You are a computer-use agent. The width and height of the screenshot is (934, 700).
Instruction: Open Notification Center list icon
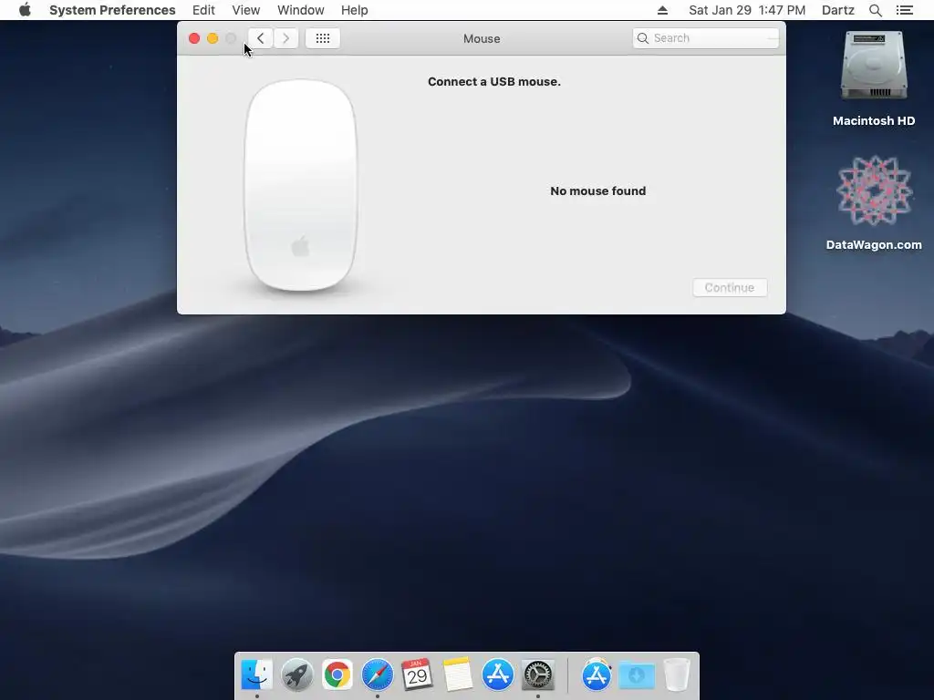tap(905, 10)
